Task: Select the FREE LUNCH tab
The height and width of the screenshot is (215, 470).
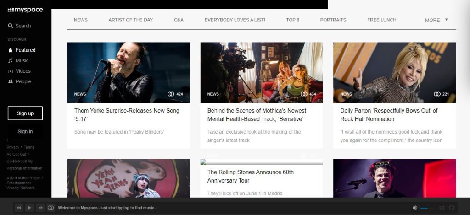Action: coord(381,20)
